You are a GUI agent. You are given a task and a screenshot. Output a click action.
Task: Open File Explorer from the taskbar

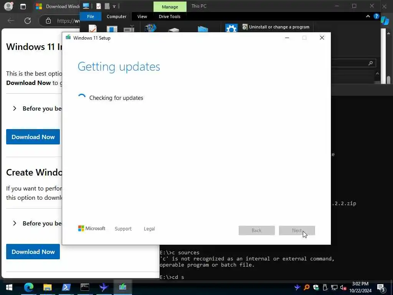tap(47, 287)
